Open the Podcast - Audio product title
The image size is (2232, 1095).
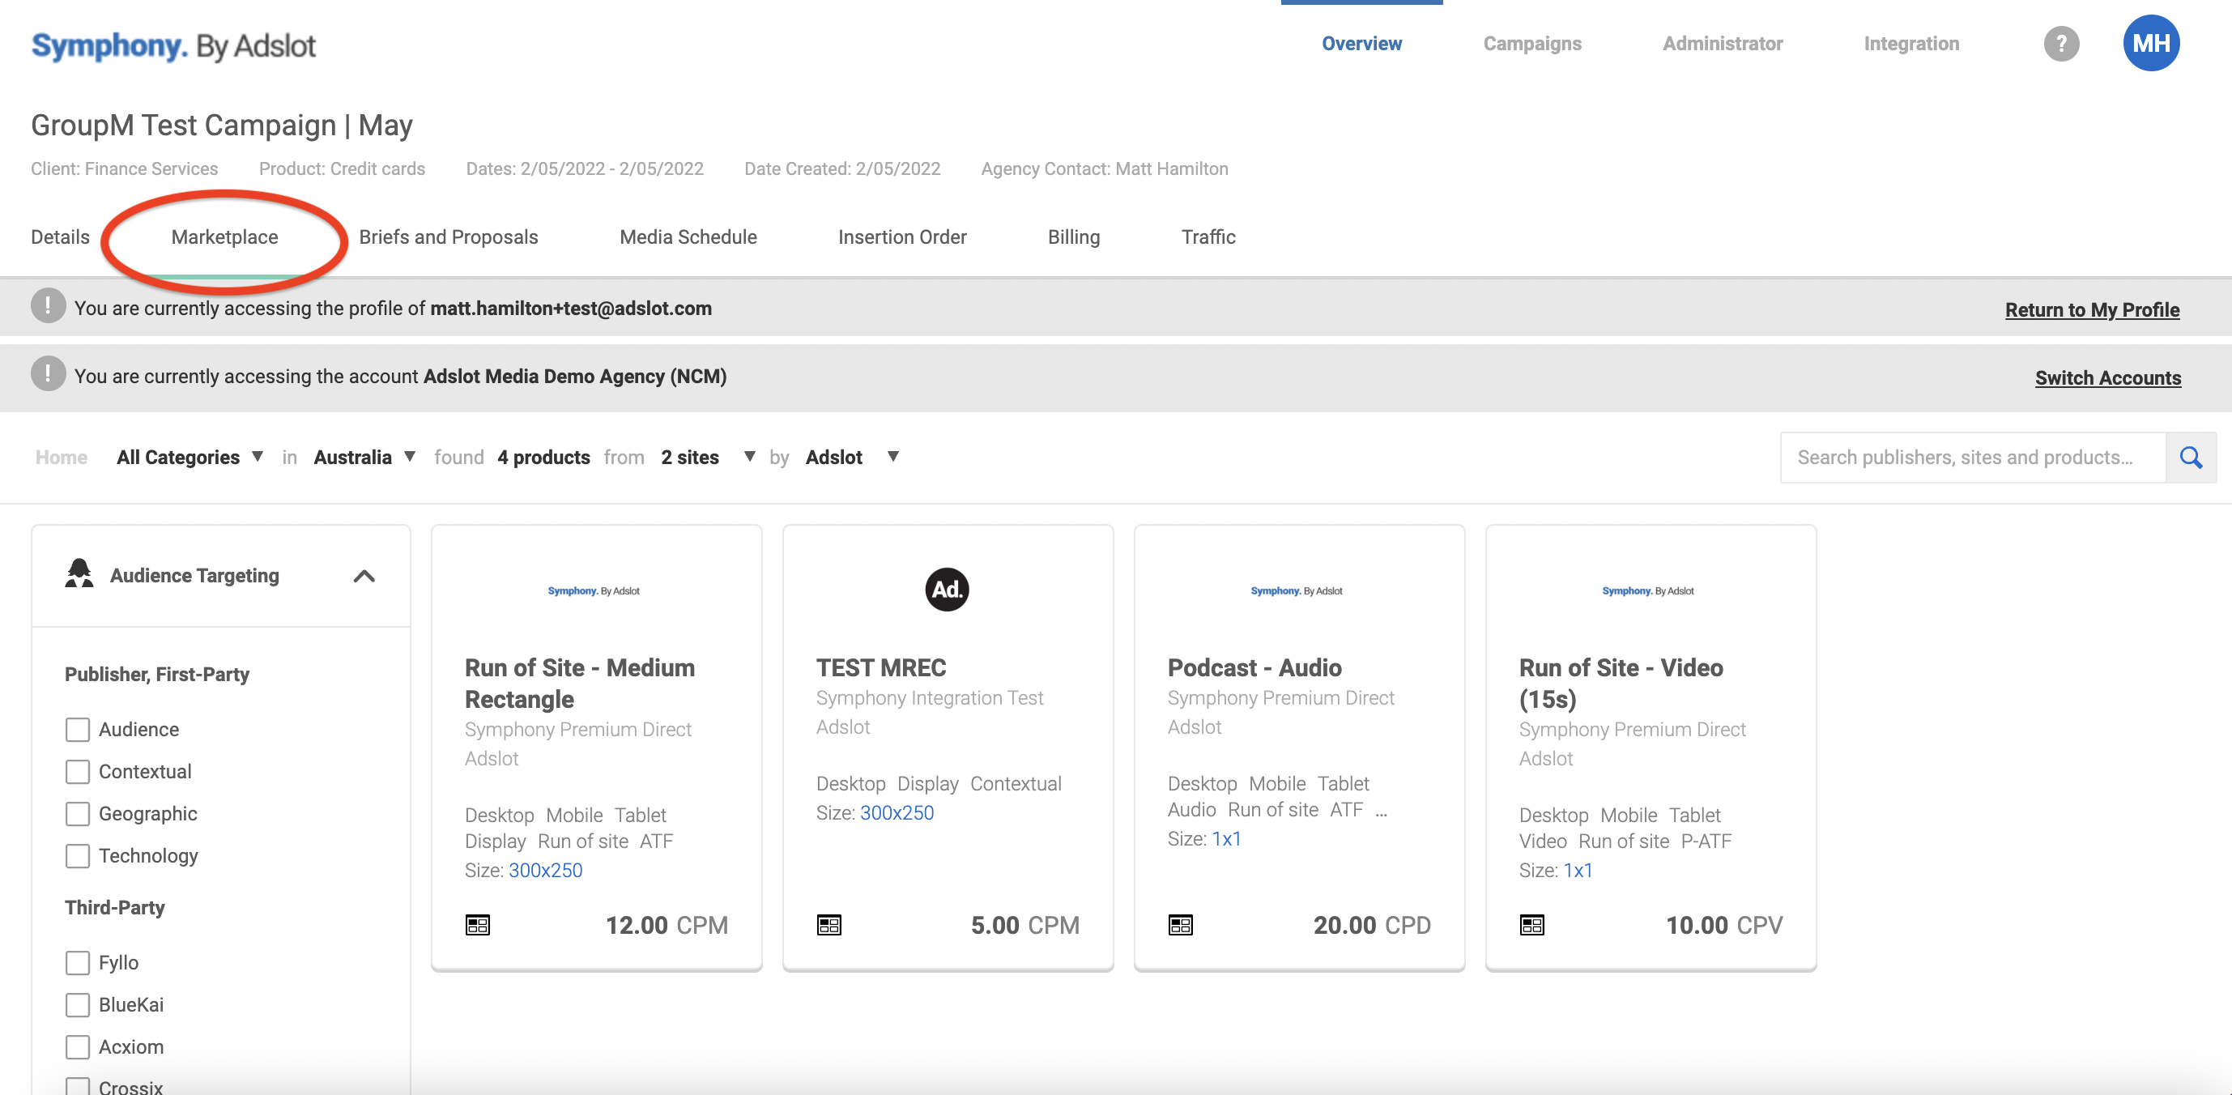1254,668
